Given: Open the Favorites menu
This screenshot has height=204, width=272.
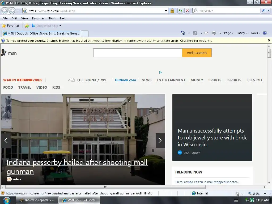Looking at the screenshot, I should [38, 18].
